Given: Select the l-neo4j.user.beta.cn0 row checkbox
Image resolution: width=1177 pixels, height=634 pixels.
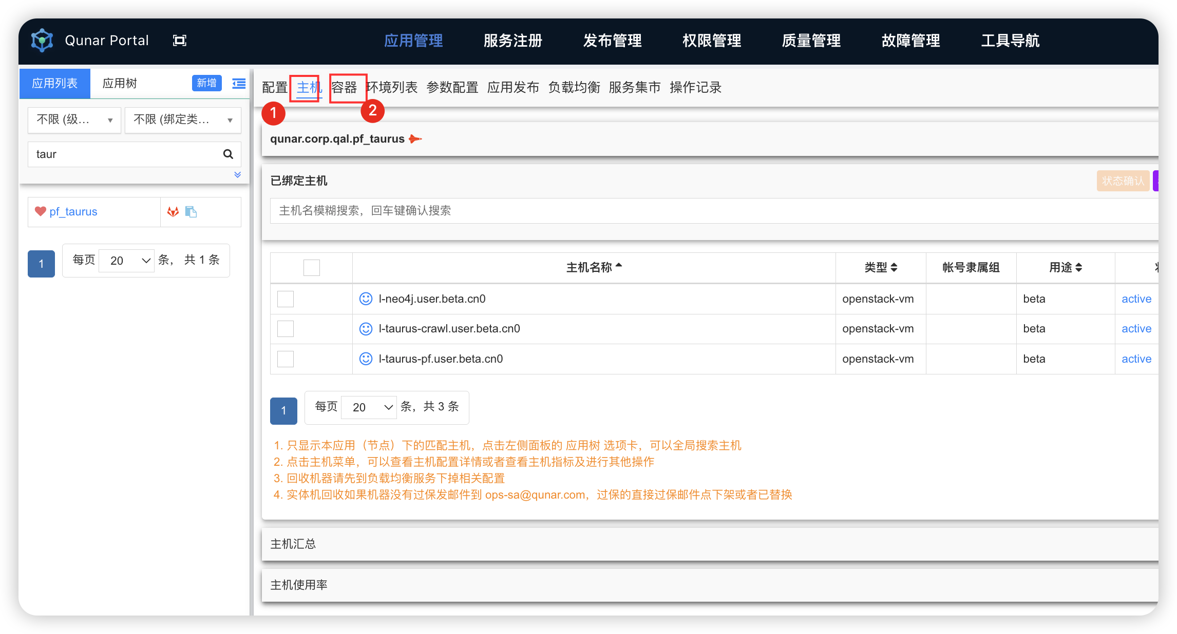Looking at the screenshot, I should (x=286, y=299).
